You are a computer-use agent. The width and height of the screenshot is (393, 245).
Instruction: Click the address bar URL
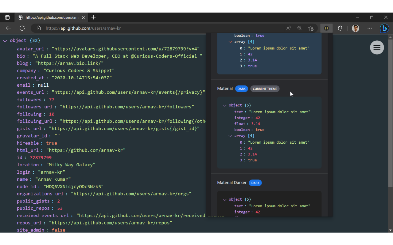pos(83,28)
